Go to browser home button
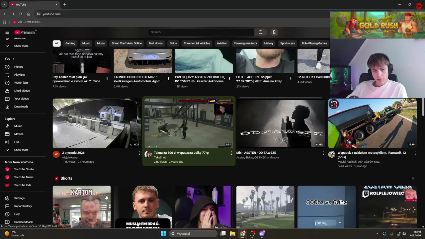Screen dimensions: 425x239 pos(29,14)
